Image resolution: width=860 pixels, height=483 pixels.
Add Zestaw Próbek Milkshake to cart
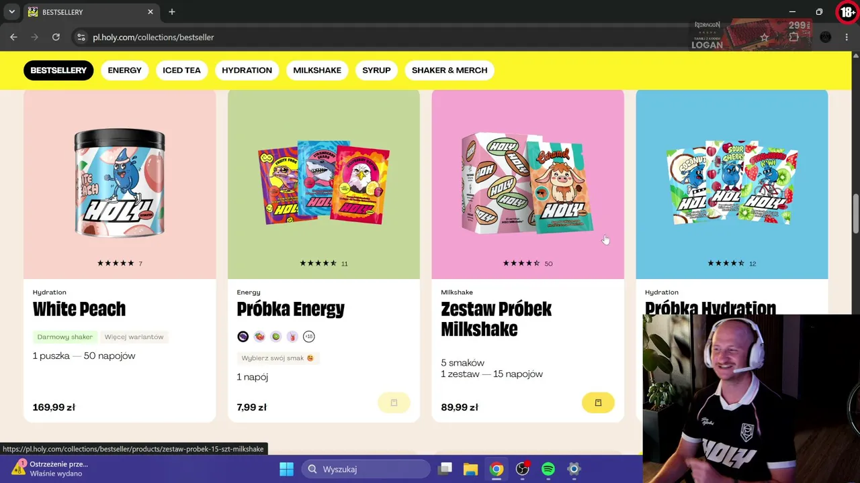[x=598, y=402]
